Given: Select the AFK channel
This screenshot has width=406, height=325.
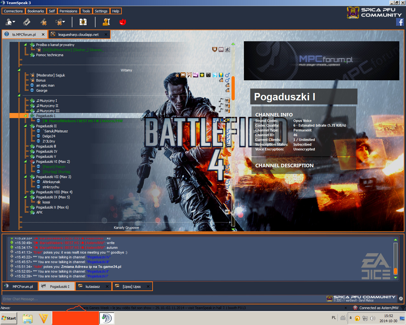Looking at the screenshot, I should pyautogui.click(x=39, y=212).
